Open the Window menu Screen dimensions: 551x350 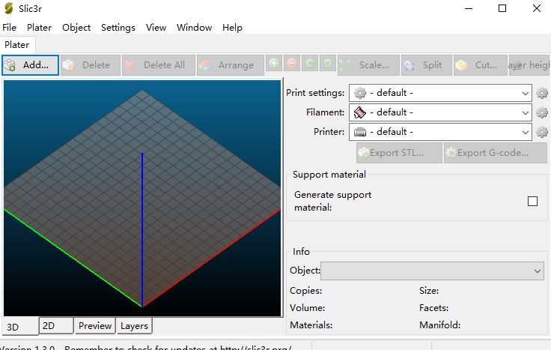point(195,28)
